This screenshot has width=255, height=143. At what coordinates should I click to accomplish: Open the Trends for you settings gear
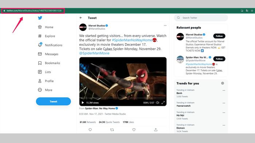(x=223, y=83)
